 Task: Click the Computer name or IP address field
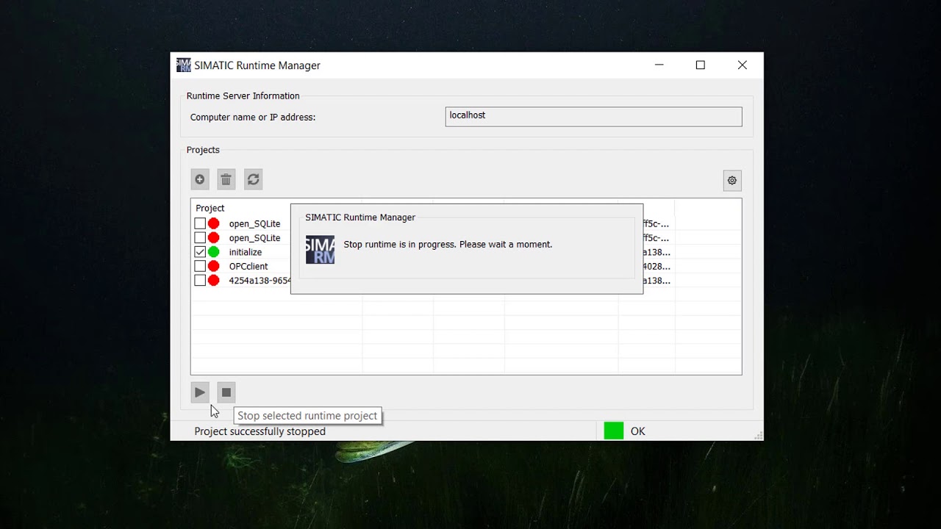[x=593, y=117]
